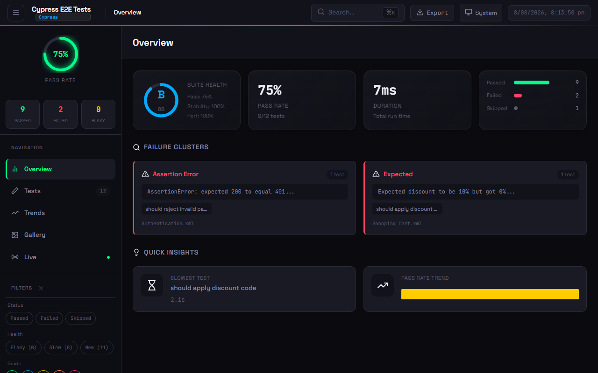Click the warning triangle on Expected cluster
Image resolution: width=598 pixels, height=373 pixels.
[x=376, y=174]
